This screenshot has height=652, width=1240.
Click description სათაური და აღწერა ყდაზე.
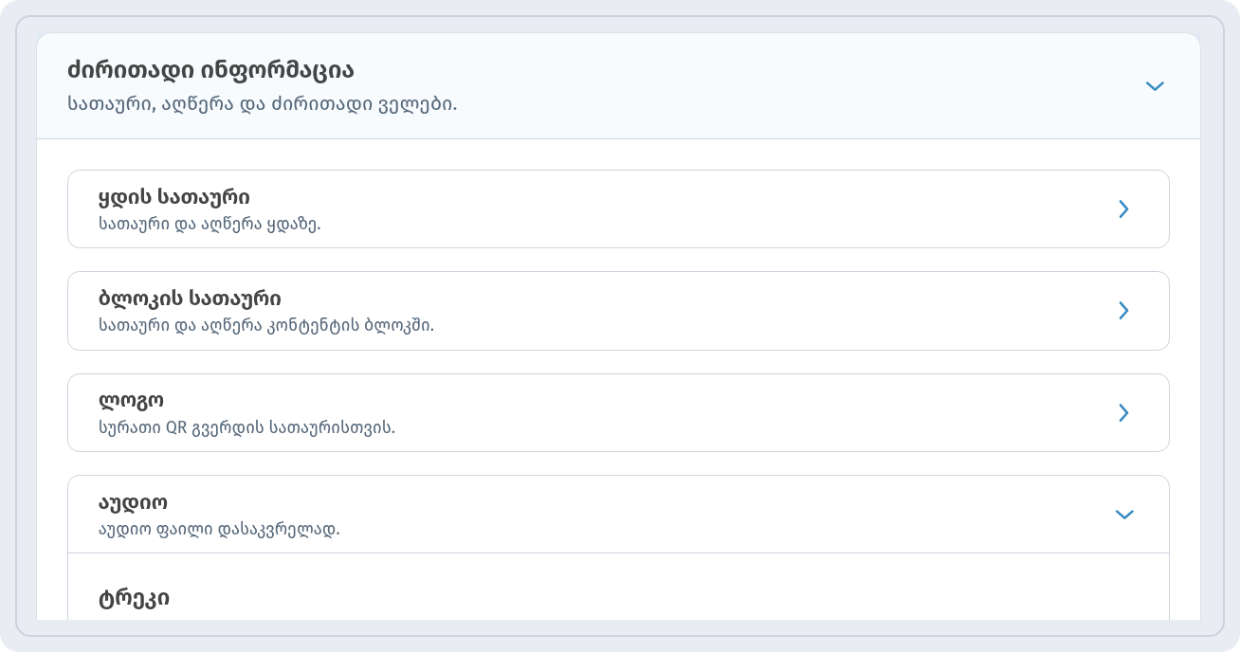coord(210,225)
